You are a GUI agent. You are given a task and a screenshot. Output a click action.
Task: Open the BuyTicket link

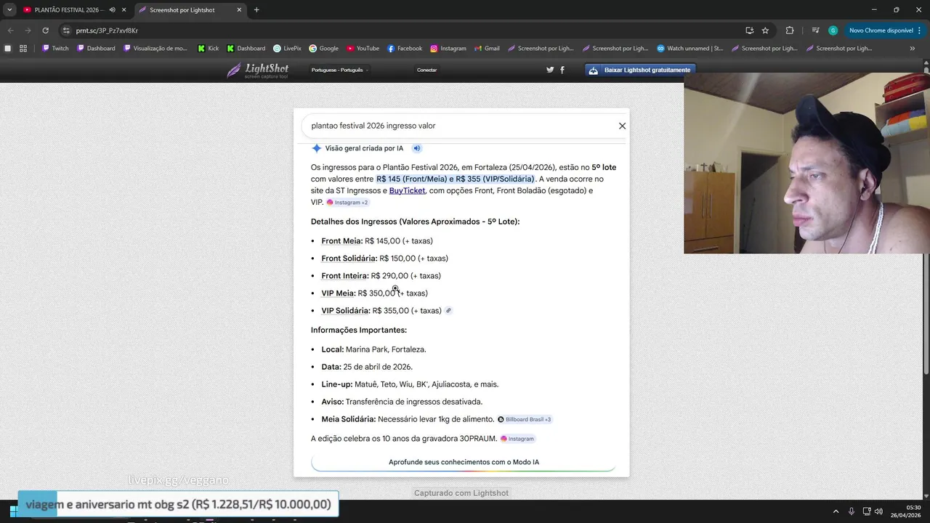pyautogui.click(x=407, y=190)
